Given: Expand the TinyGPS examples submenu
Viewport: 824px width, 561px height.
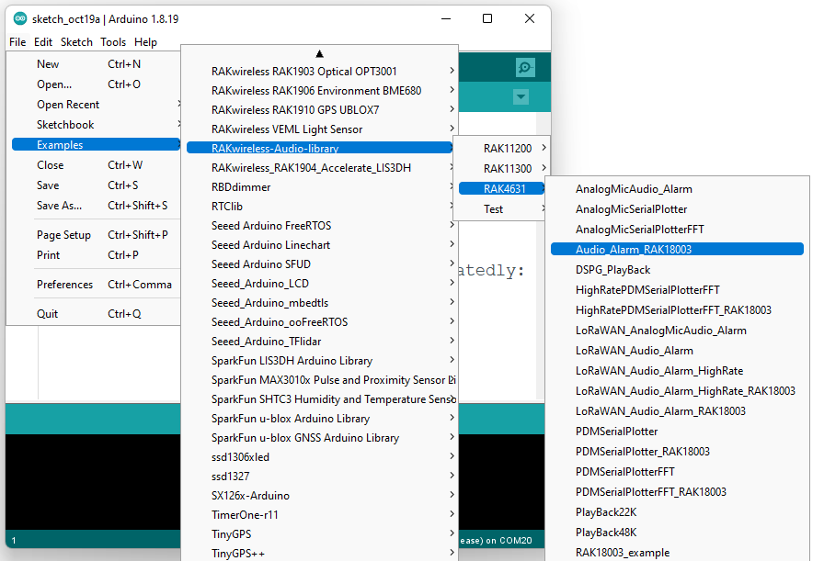Looking at the screenshot, I should tap(231, 534).
